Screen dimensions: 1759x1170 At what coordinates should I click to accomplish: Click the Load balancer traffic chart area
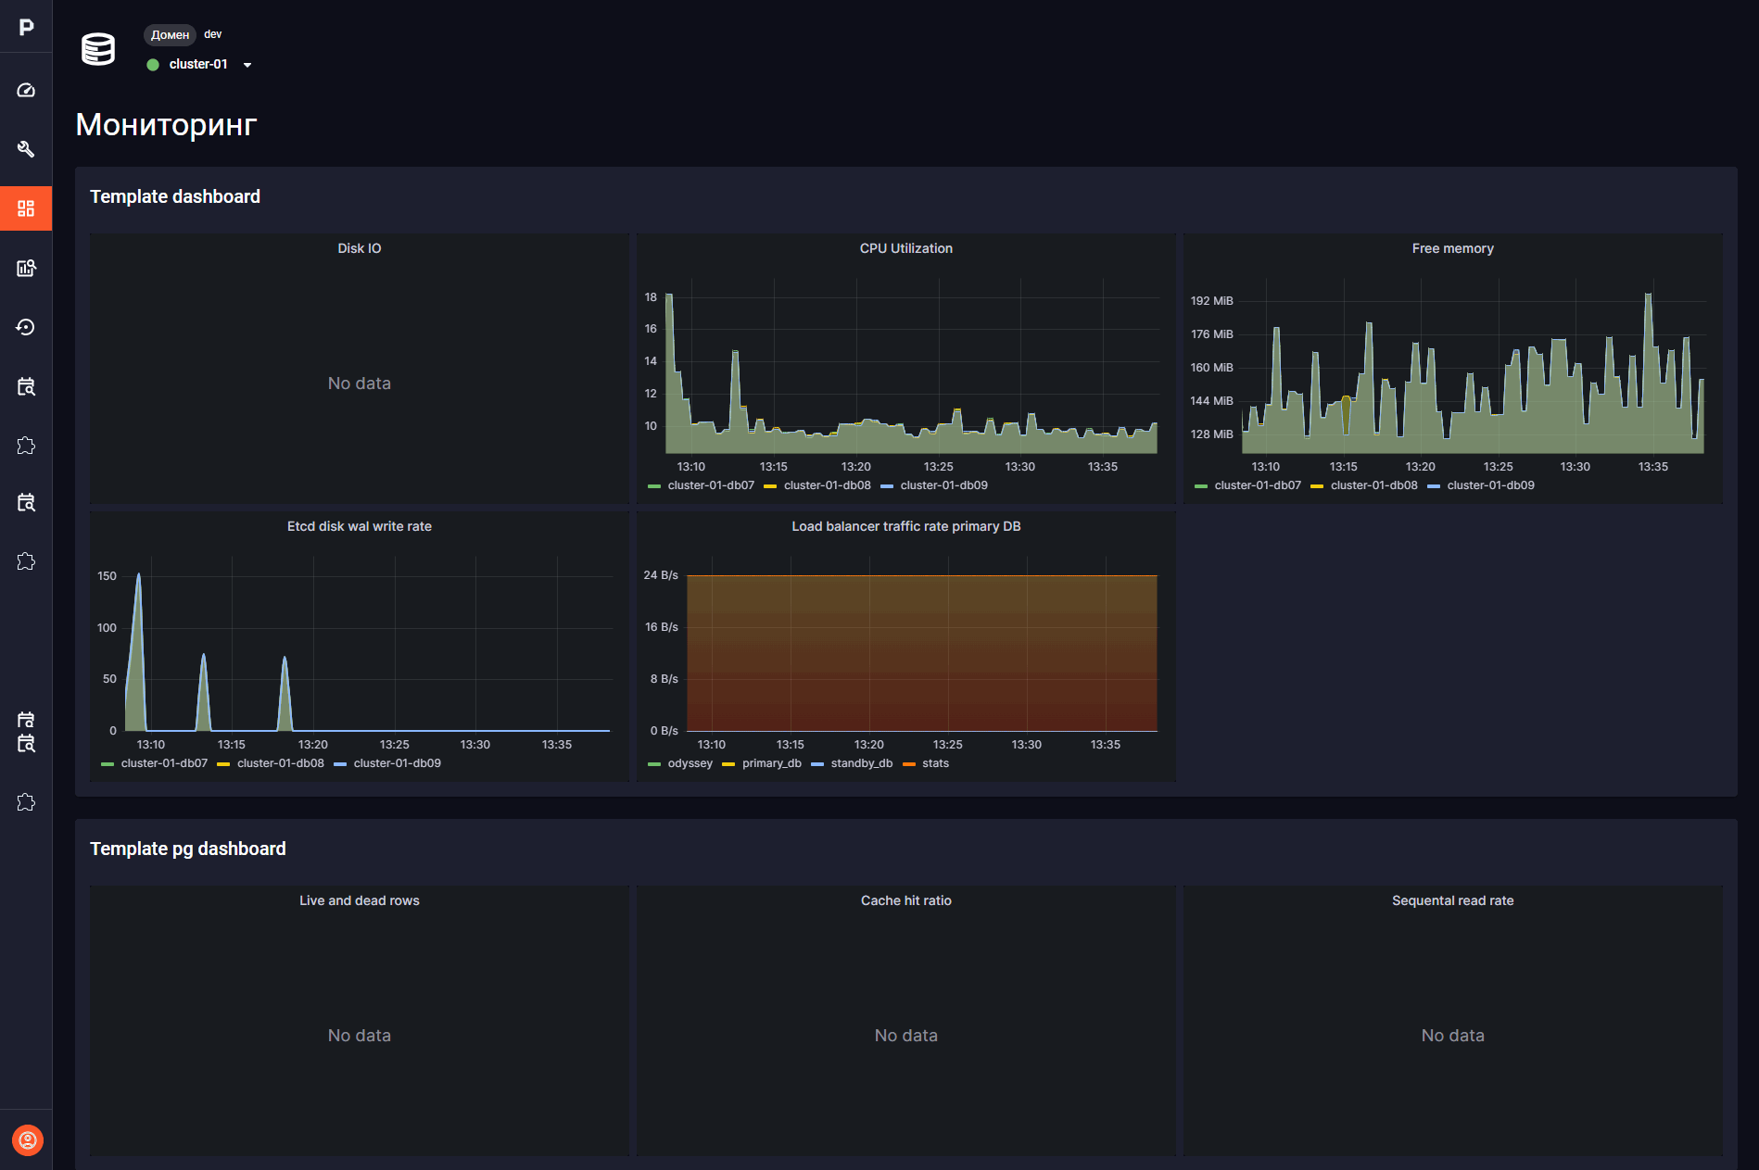point(922,653)
